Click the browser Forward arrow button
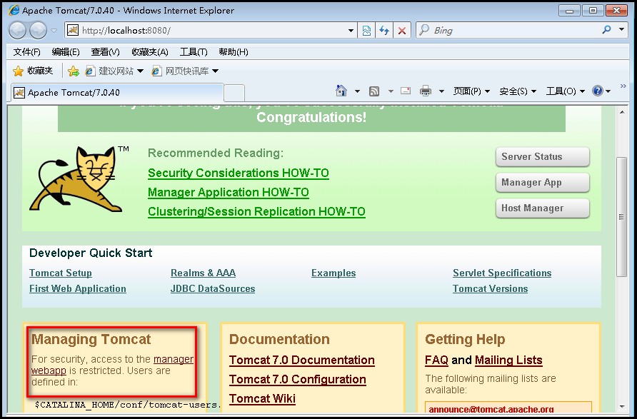 [x=38, y=31]
